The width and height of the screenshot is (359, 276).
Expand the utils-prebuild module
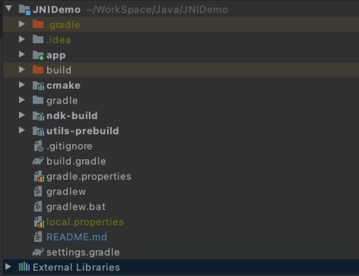22,130
